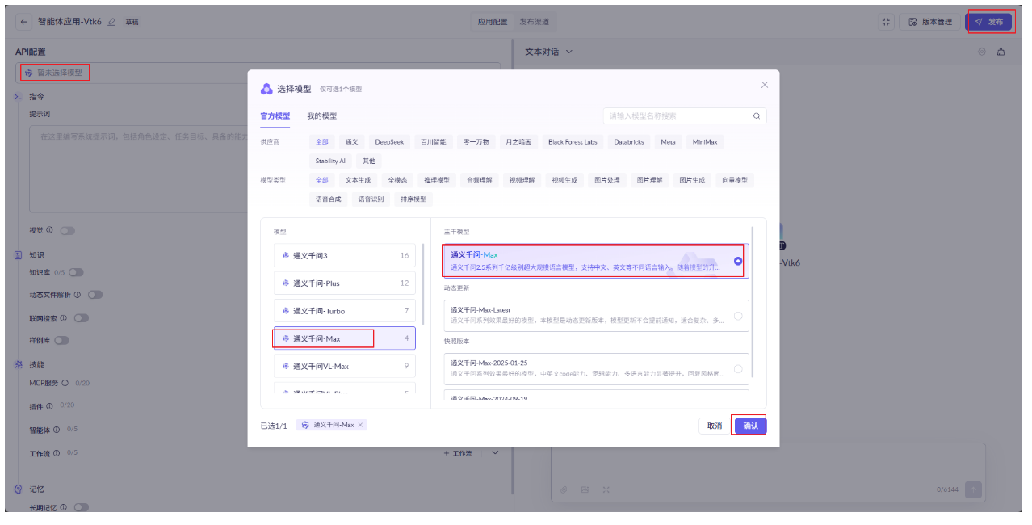This screenshot has width=1032, height=525.
Task: Click the info icon next to 视觉
Action: point(50,230)
